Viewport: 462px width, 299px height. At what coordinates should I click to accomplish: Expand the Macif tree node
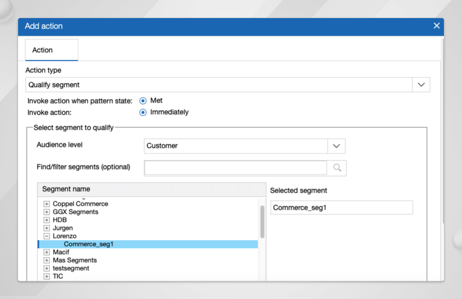click(47, 252)
